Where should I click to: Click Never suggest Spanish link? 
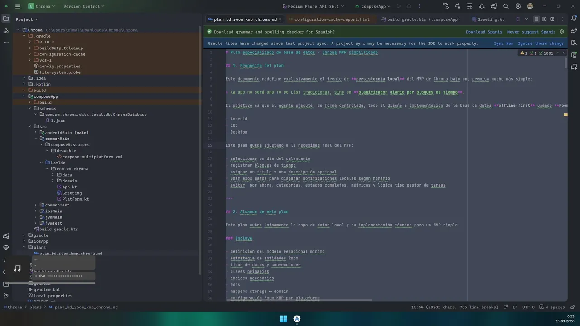[531, 32]
